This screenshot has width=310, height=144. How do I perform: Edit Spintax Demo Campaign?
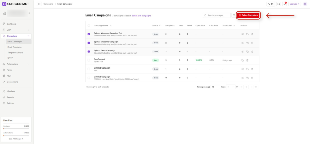(242, 51)
